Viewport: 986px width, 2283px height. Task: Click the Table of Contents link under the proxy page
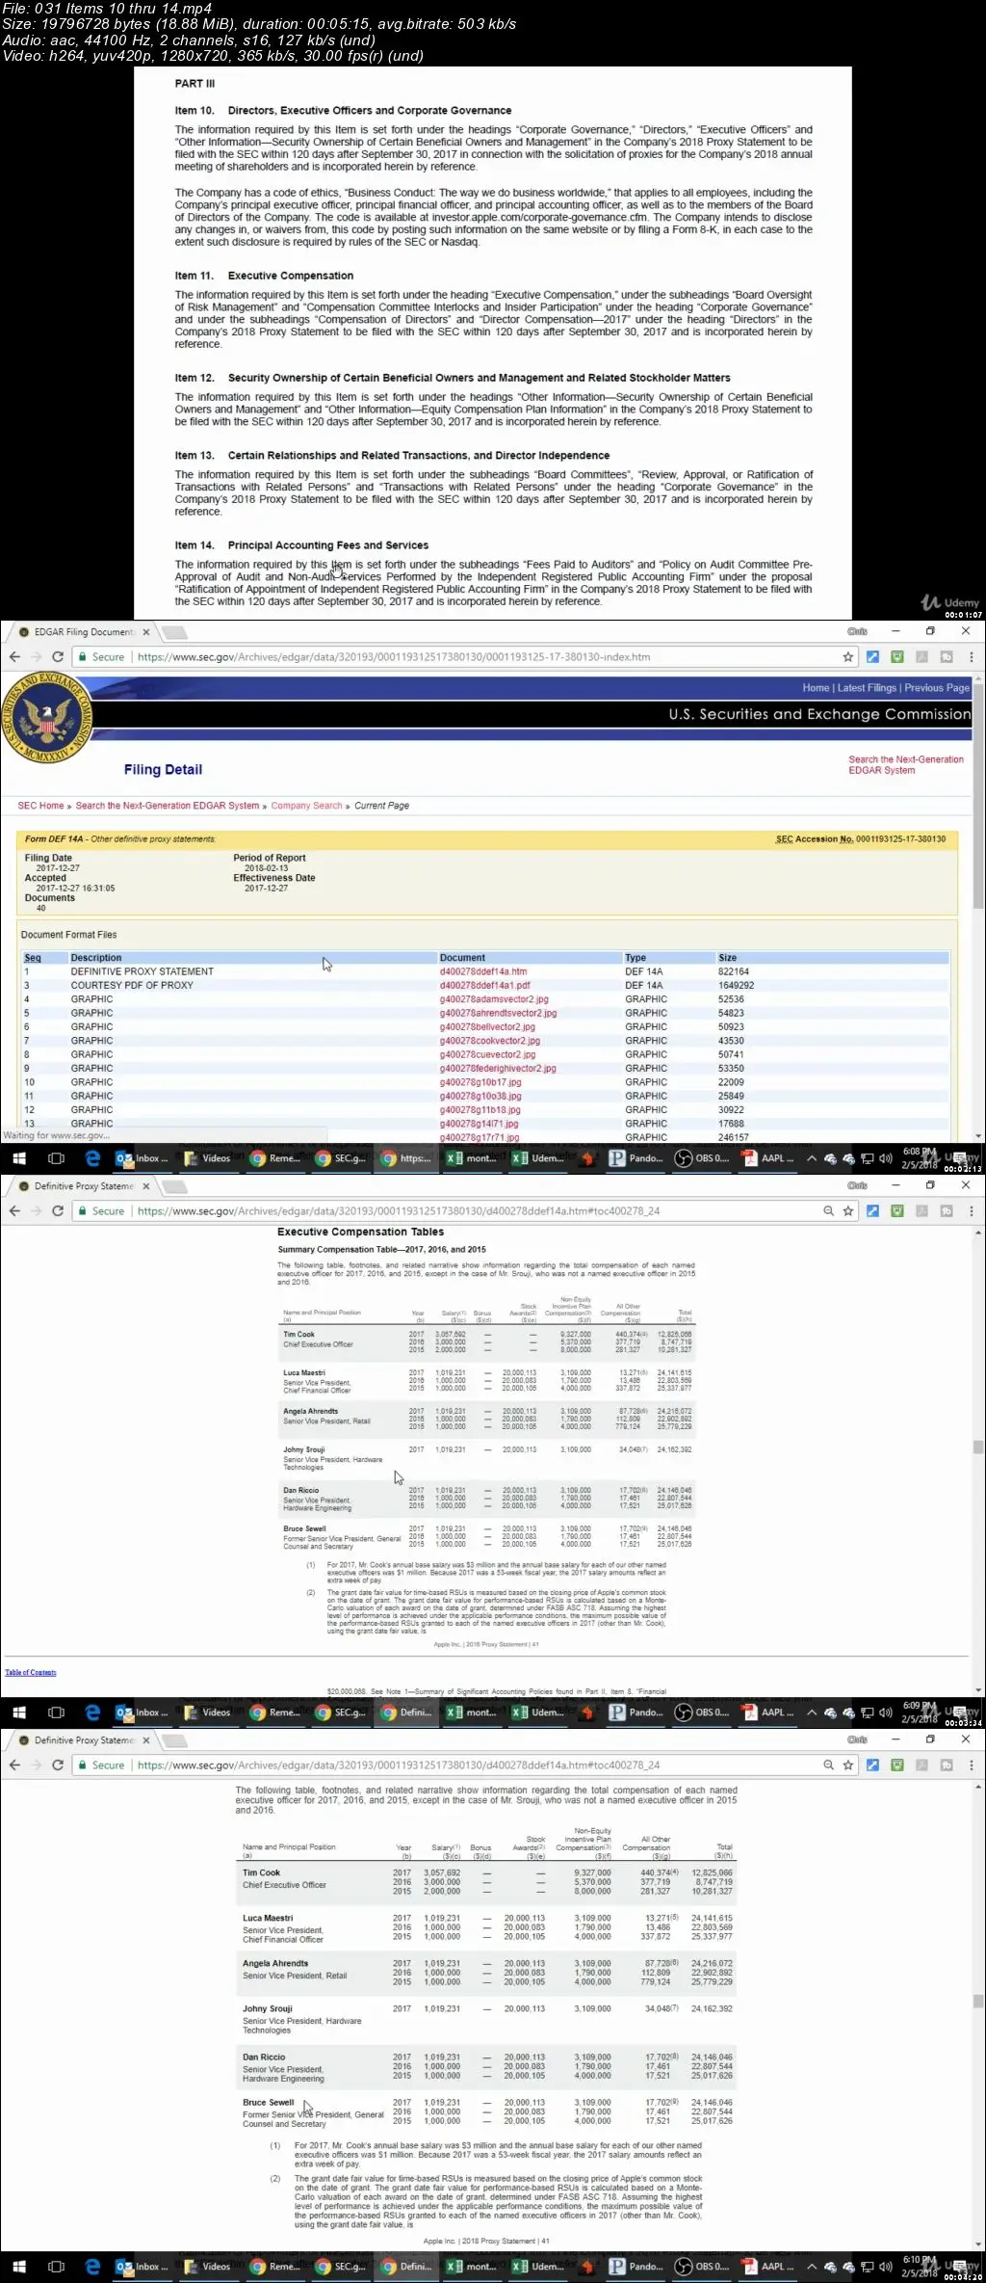click(x=31, y=1672)
